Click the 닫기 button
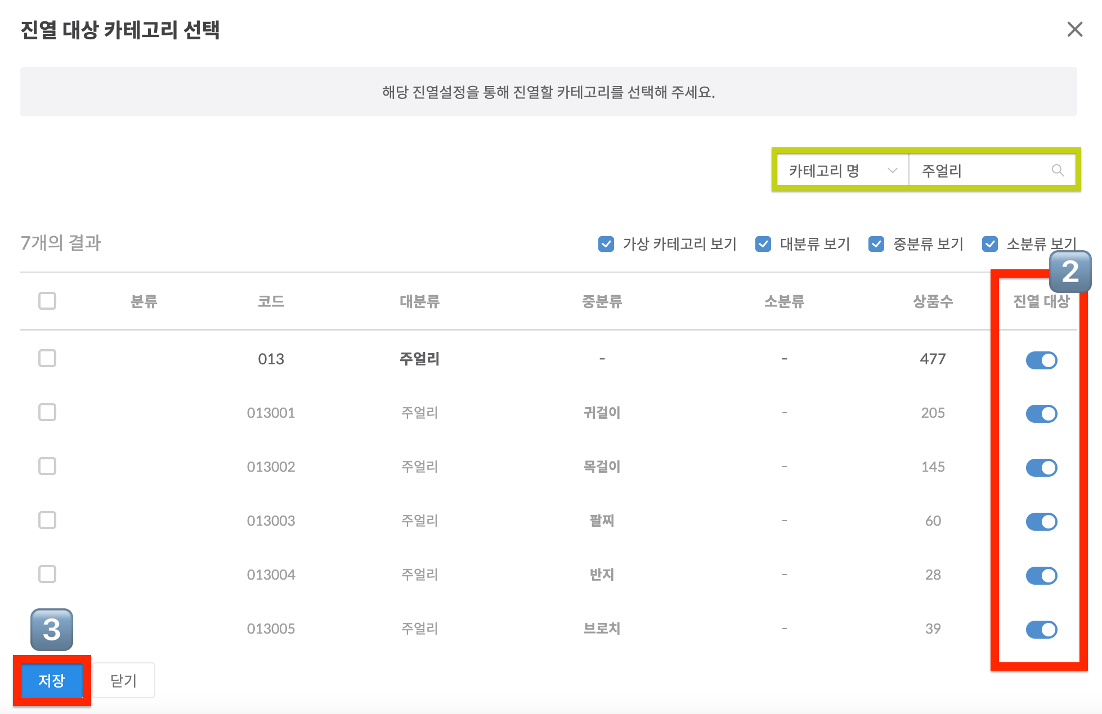This screenshot has width=1102, height=714. (123, 680)
